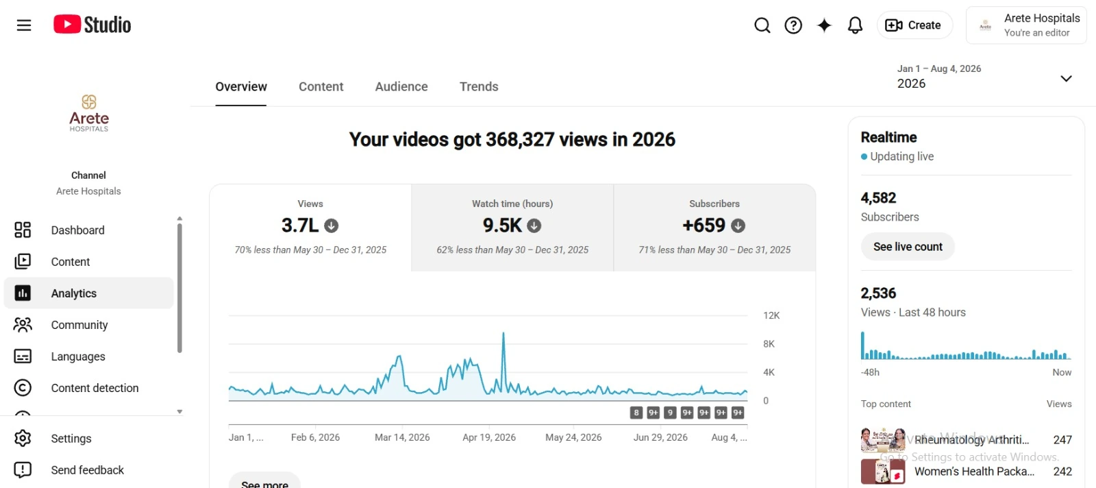
Task: Switch to the Overview tab
Action: coord(241,87)
